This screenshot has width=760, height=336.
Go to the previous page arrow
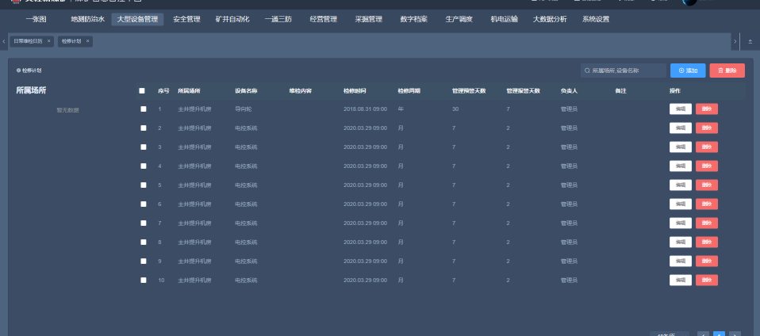click(x=703, y=334)
